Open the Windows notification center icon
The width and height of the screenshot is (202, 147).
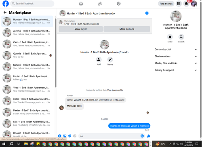tap(197, 144)
